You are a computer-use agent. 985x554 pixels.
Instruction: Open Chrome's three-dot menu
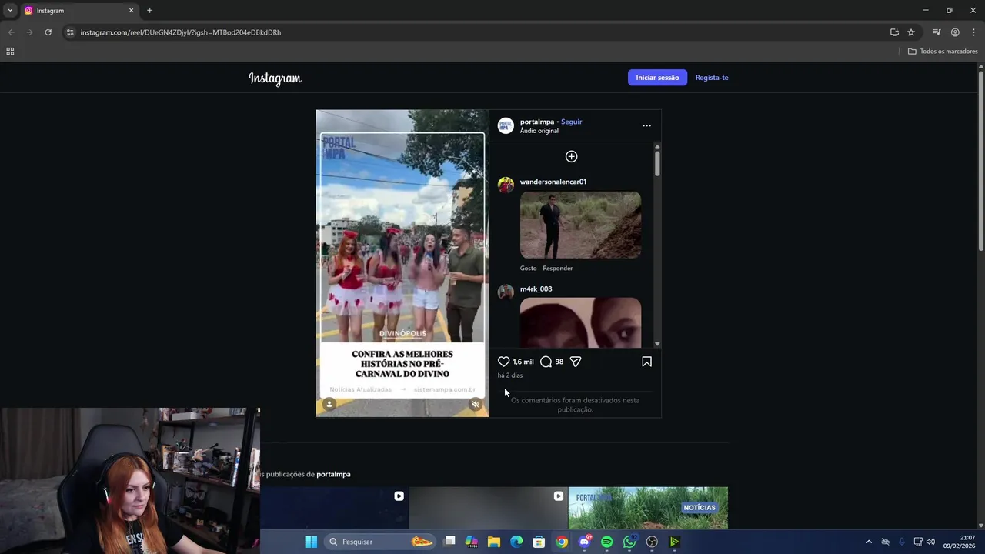pos(973,32)
